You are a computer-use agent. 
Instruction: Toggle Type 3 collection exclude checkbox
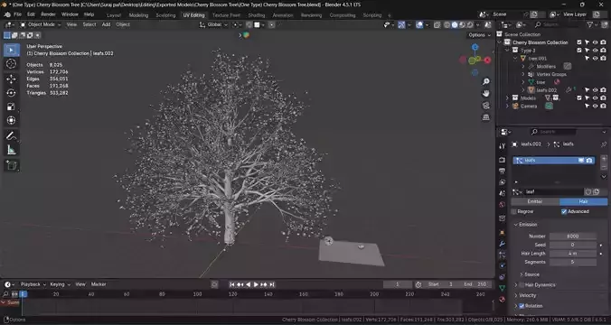pyautogui.click(x=579, y=51)
